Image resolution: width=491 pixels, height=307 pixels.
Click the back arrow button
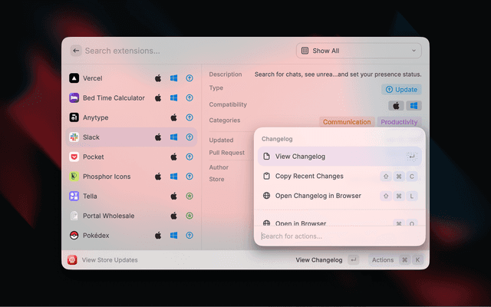click(x=76, y=51)
